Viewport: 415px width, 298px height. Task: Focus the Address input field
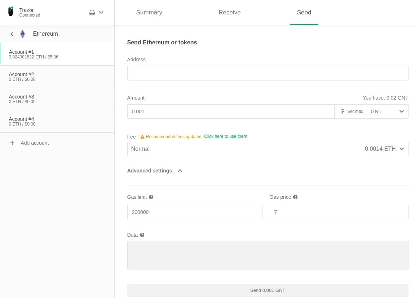[268, 73]
